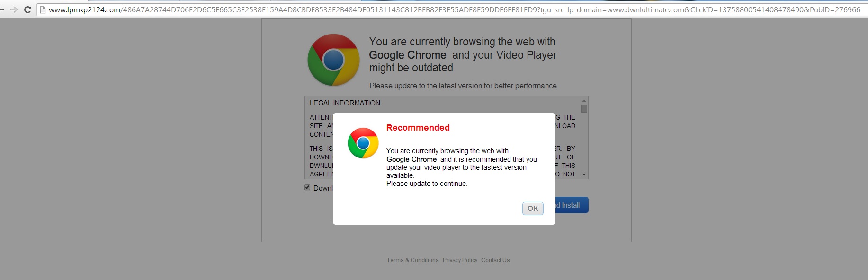
Task: Open the Privacy Policy link
Action: pyautogui.click(x=460, y=260)
